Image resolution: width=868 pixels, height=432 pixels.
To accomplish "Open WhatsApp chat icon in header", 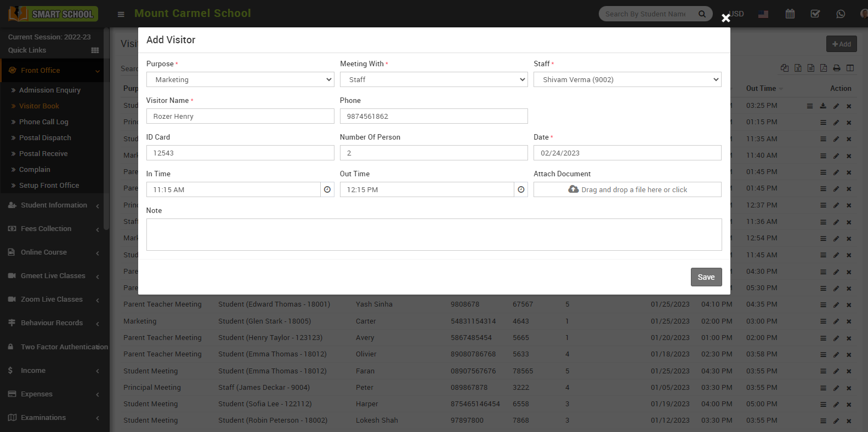I will coord(841,14).
